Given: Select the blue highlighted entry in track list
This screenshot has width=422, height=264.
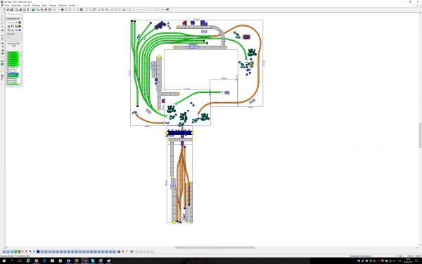Looking at the screenshot, I should tap(13, 75).
